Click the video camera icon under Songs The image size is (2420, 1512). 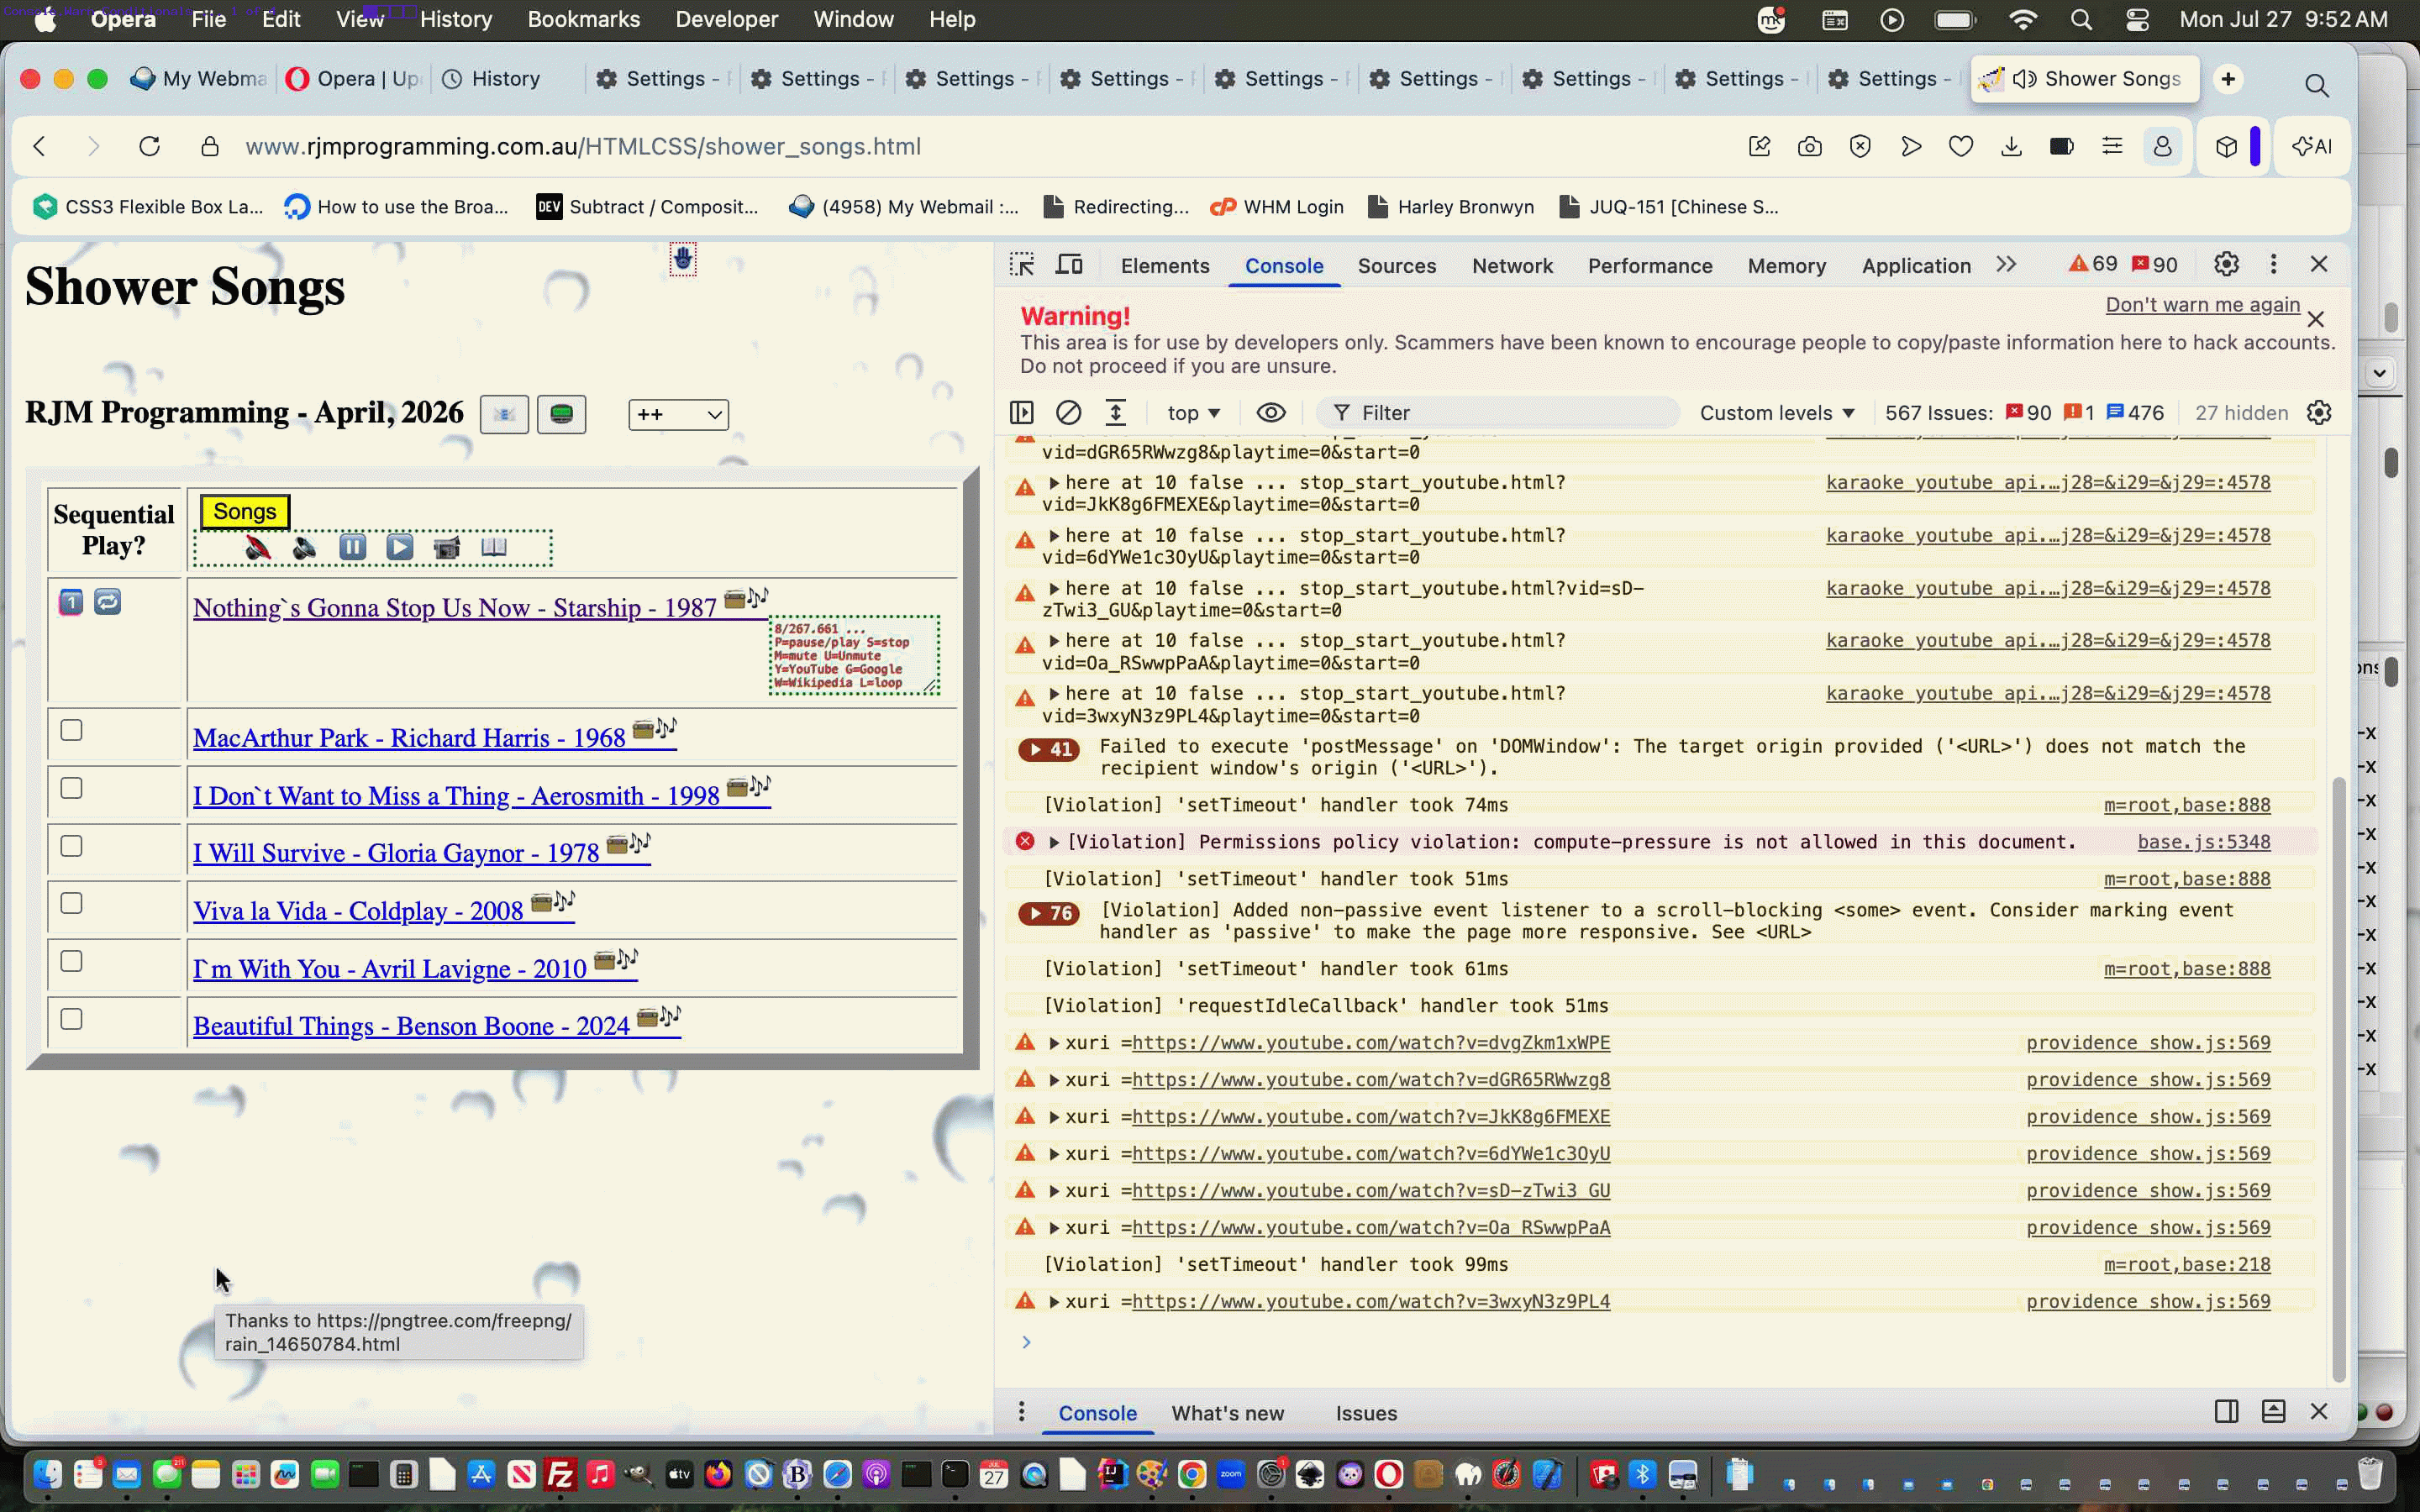447,547
